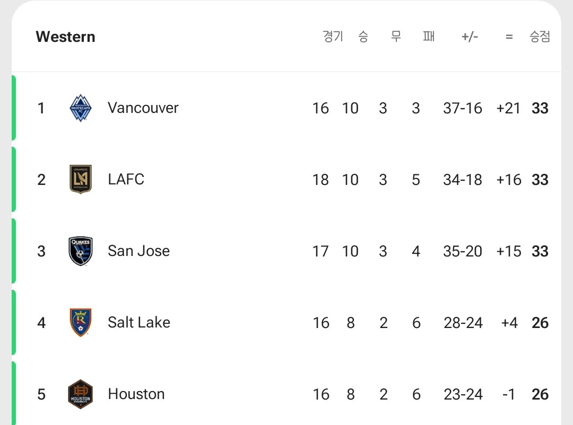Screen dimensions: 573x425
Task: View Houston team details
Action: 136,394
